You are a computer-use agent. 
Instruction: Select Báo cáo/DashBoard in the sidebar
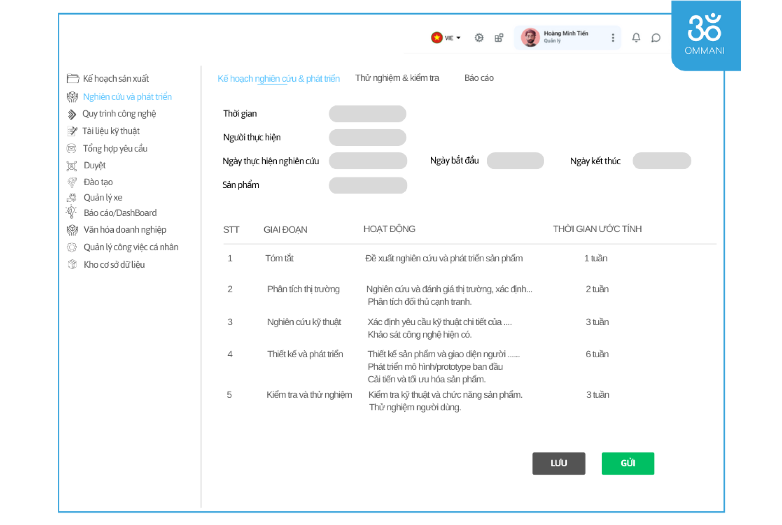point(120,213)
